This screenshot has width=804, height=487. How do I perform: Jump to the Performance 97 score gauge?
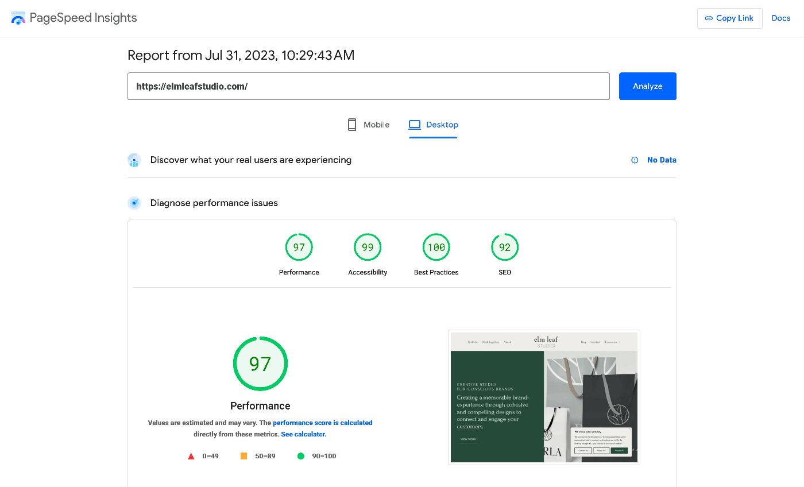pyautogui.click(x=299, y=248)
